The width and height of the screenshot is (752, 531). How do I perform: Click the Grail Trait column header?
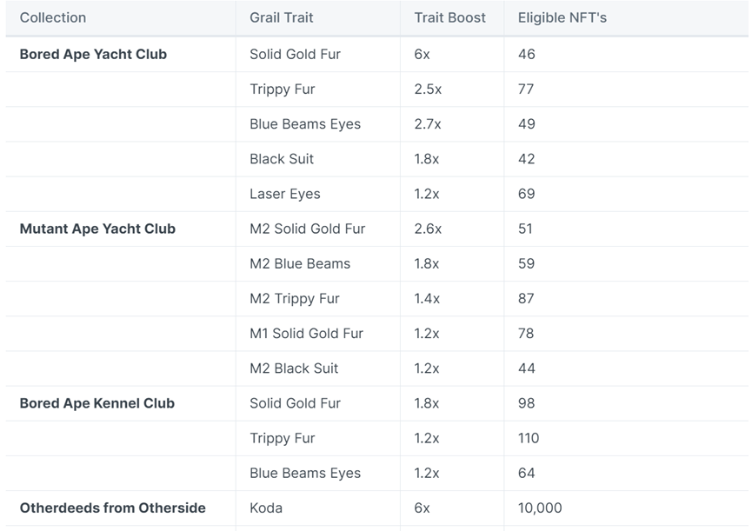(x=282, y=17)
